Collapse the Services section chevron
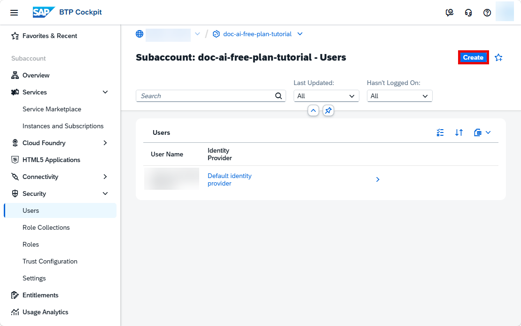 click(x=105, y=92)
